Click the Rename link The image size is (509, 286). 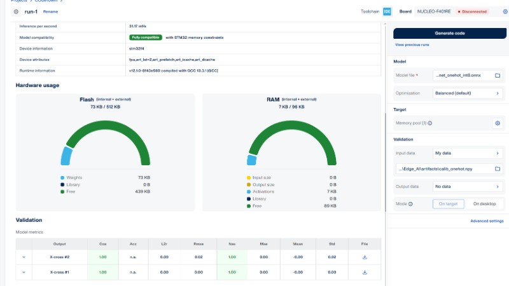click(50, 11)
